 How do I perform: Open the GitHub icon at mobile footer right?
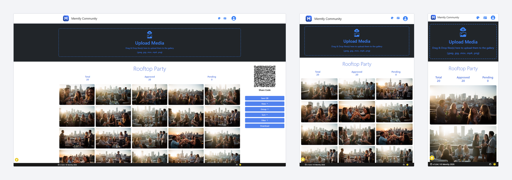click(x=490, y=164)
